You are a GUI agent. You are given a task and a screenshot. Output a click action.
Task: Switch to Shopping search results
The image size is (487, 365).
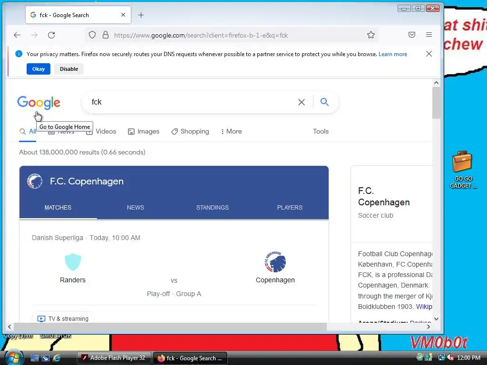[190, 131]
